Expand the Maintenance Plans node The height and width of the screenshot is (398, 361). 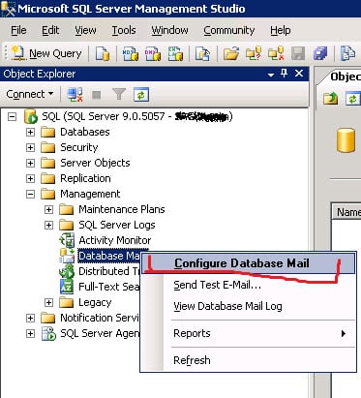(48, 209)
